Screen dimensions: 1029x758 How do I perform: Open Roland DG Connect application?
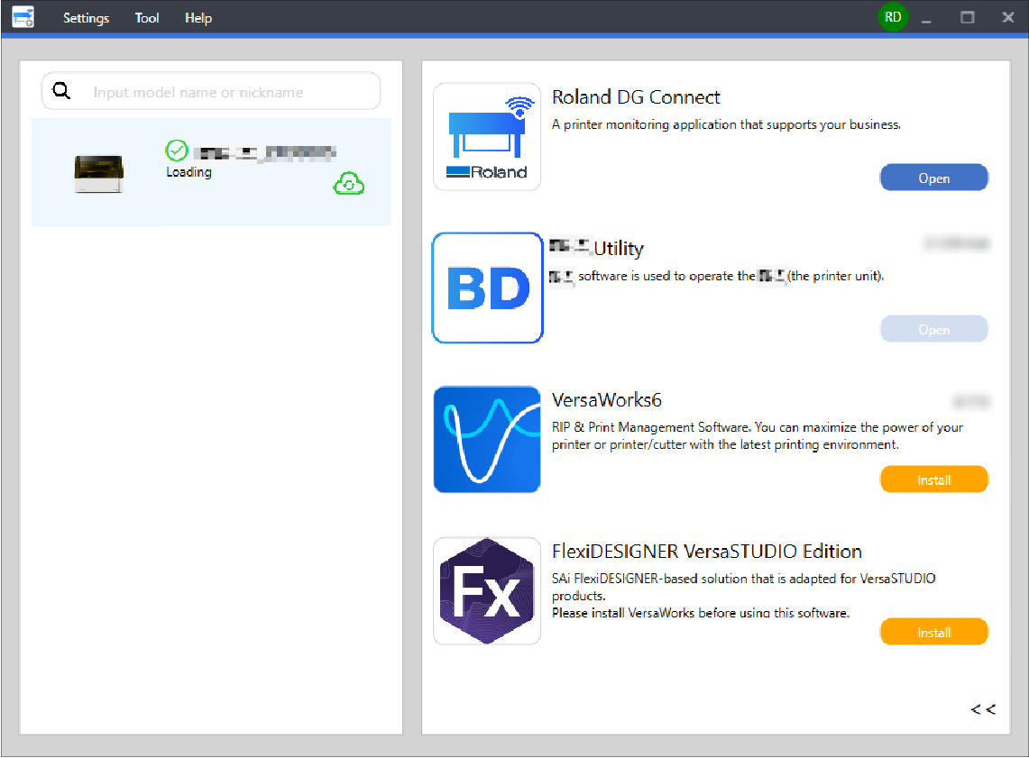click(933, 178)
